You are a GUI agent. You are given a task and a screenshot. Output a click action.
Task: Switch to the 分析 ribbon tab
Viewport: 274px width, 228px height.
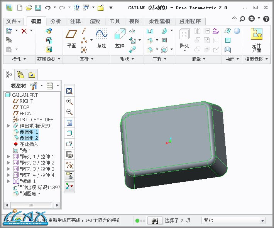[56, 22]
